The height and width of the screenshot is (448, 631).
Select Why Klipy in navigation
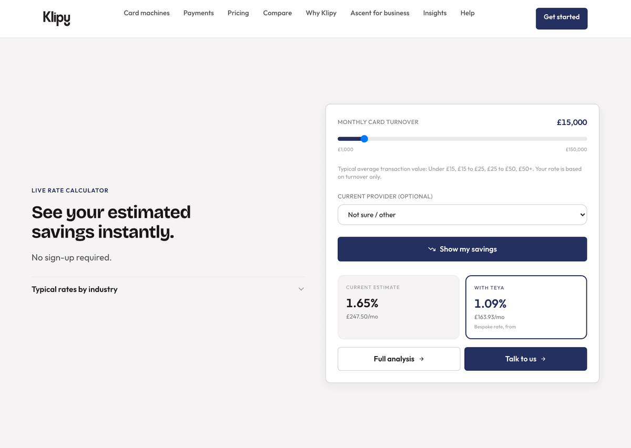pyautogui.click(x=321, y=13)
